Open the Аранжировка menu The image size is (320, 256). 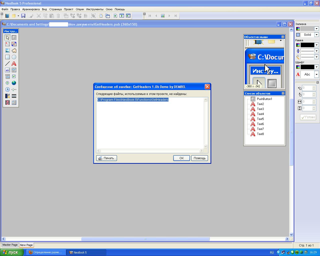(x=31, y=9)
